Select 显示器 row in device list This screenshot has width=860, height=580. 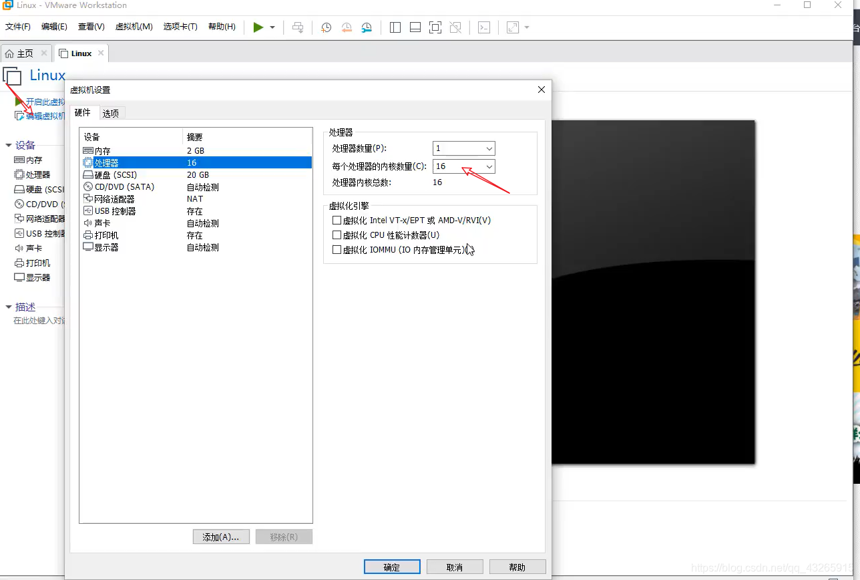click(x=196, y=247)
